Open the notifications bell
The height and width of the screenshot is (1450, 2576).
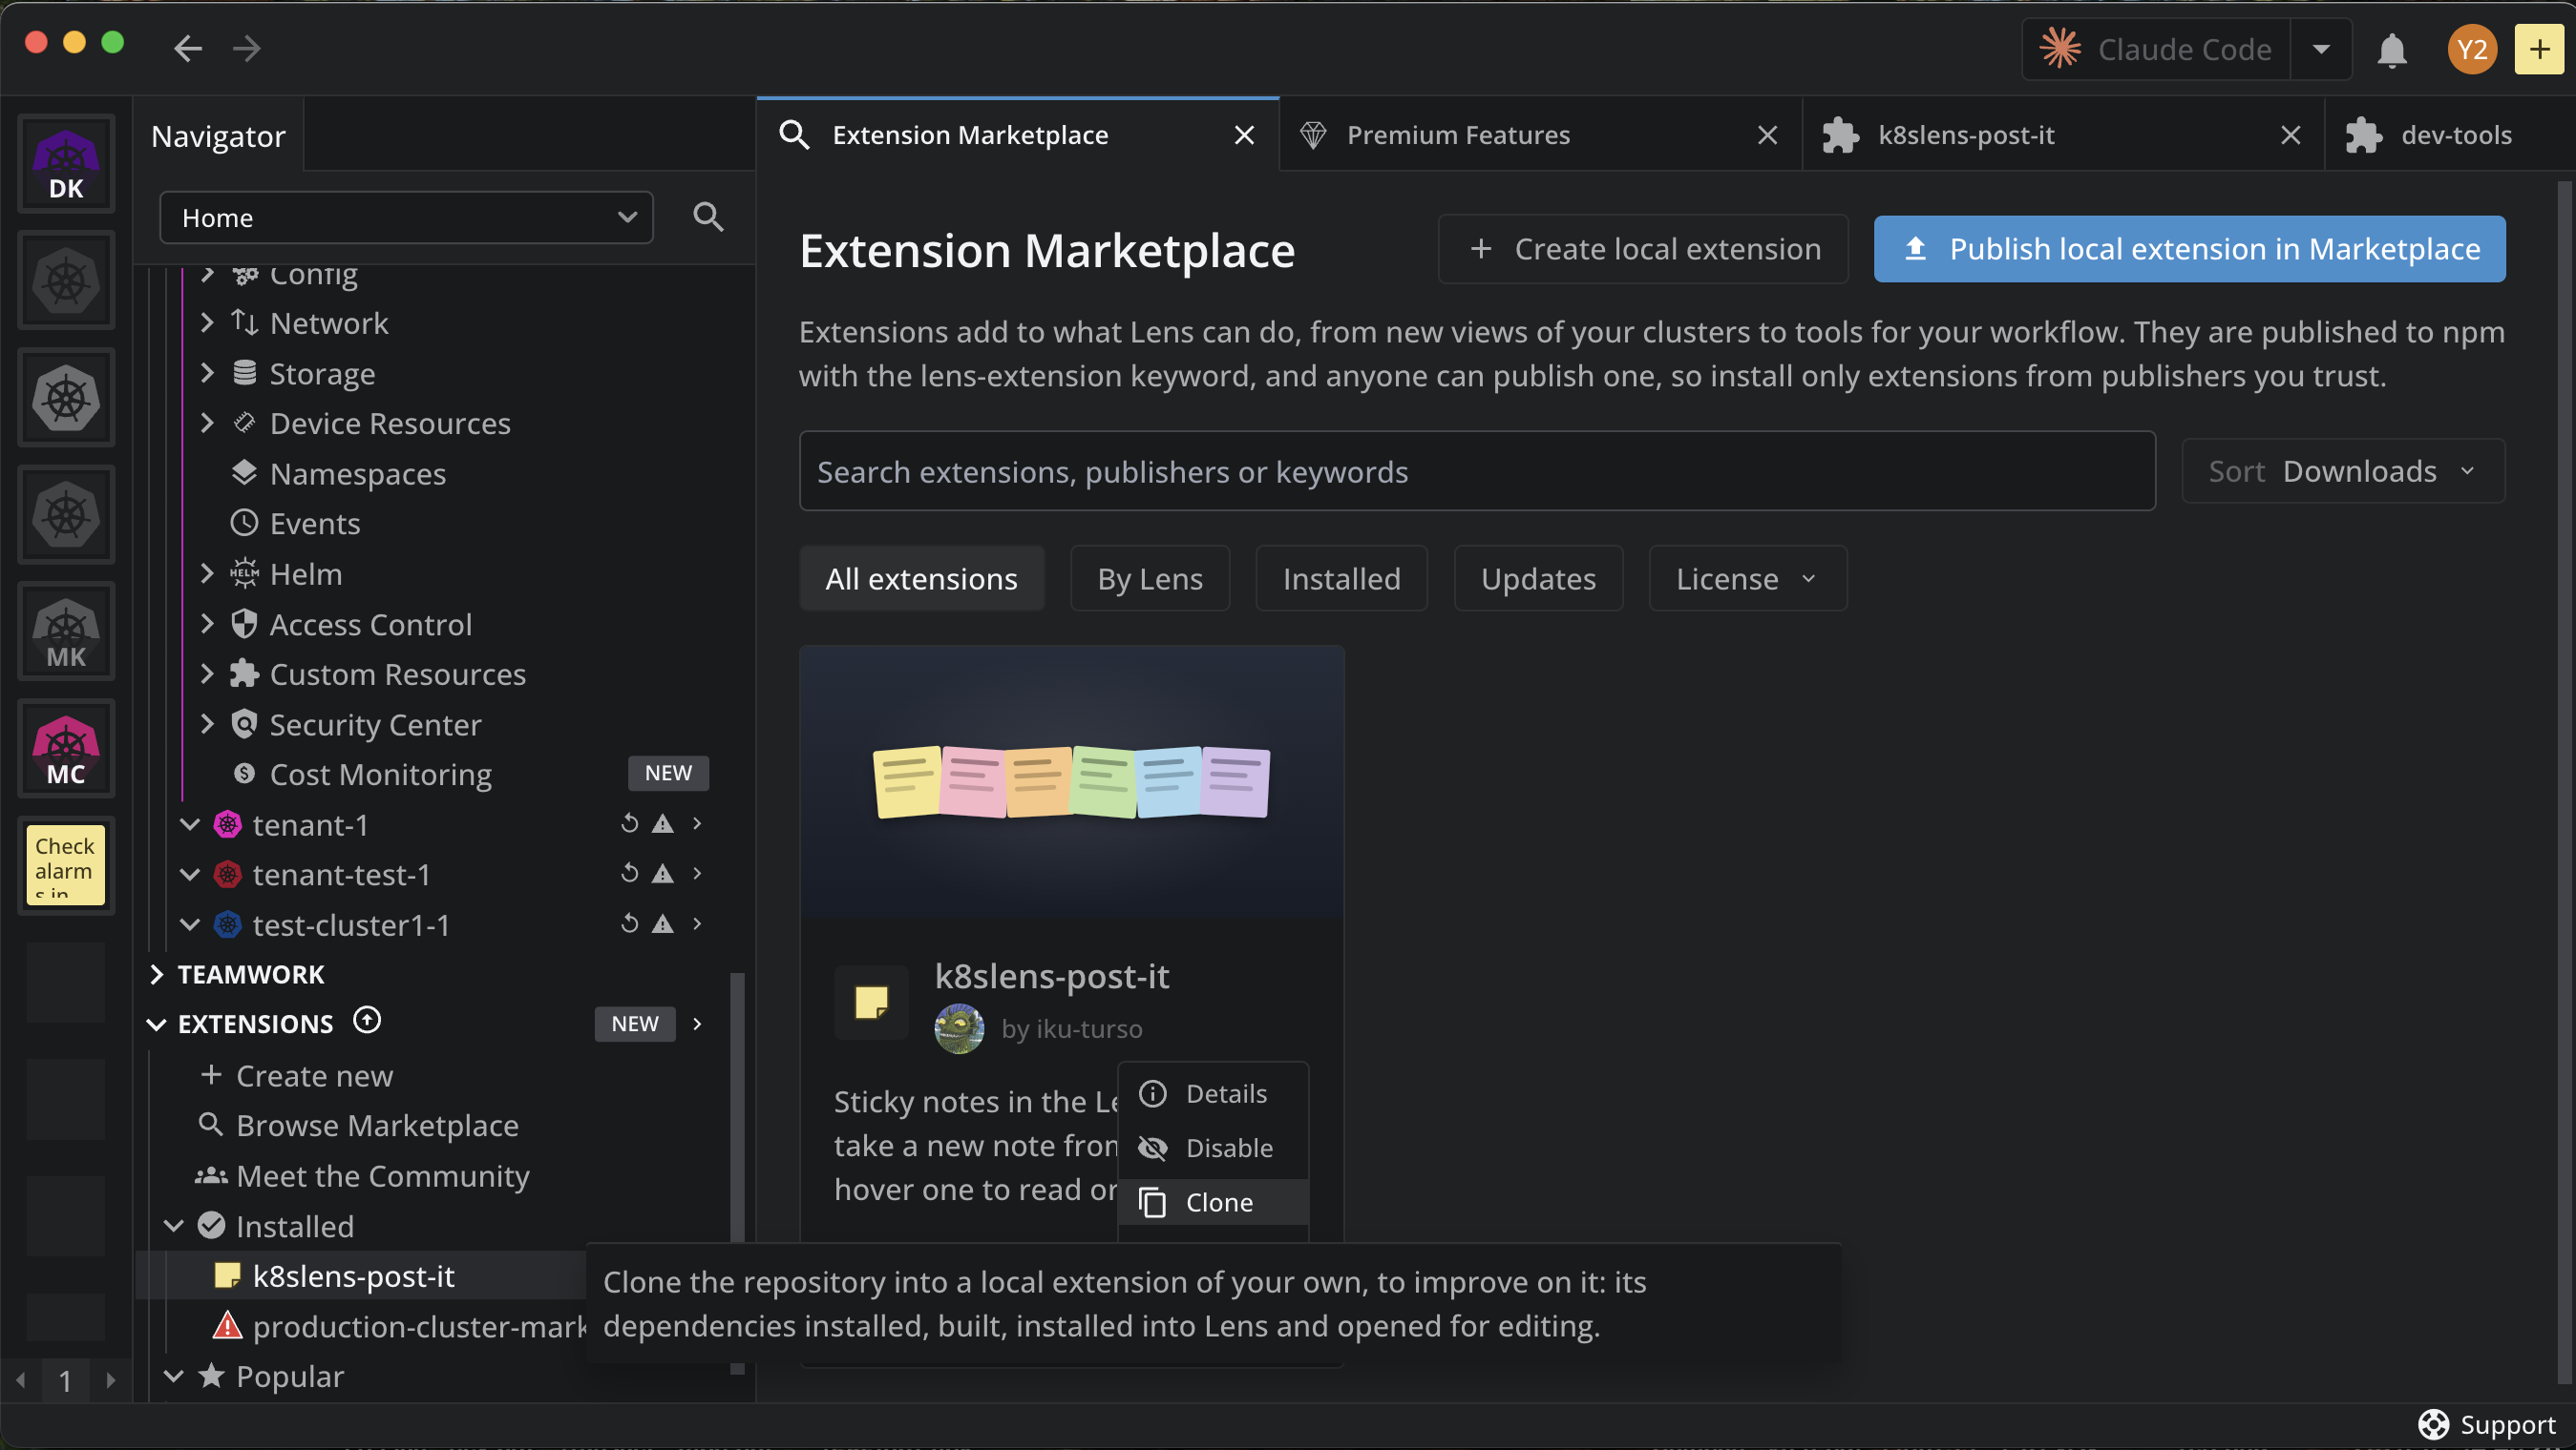(2392, 50)
